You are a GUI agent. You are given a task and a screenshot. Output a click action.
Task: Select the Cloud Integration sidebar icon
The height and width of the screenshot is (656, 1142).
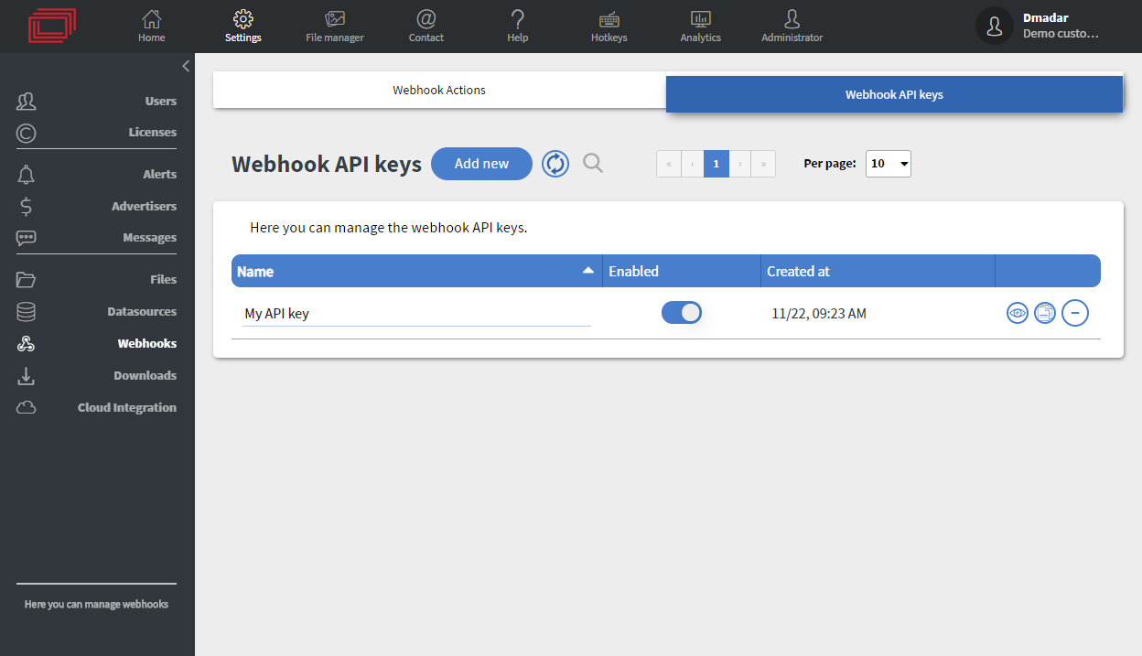26,407
